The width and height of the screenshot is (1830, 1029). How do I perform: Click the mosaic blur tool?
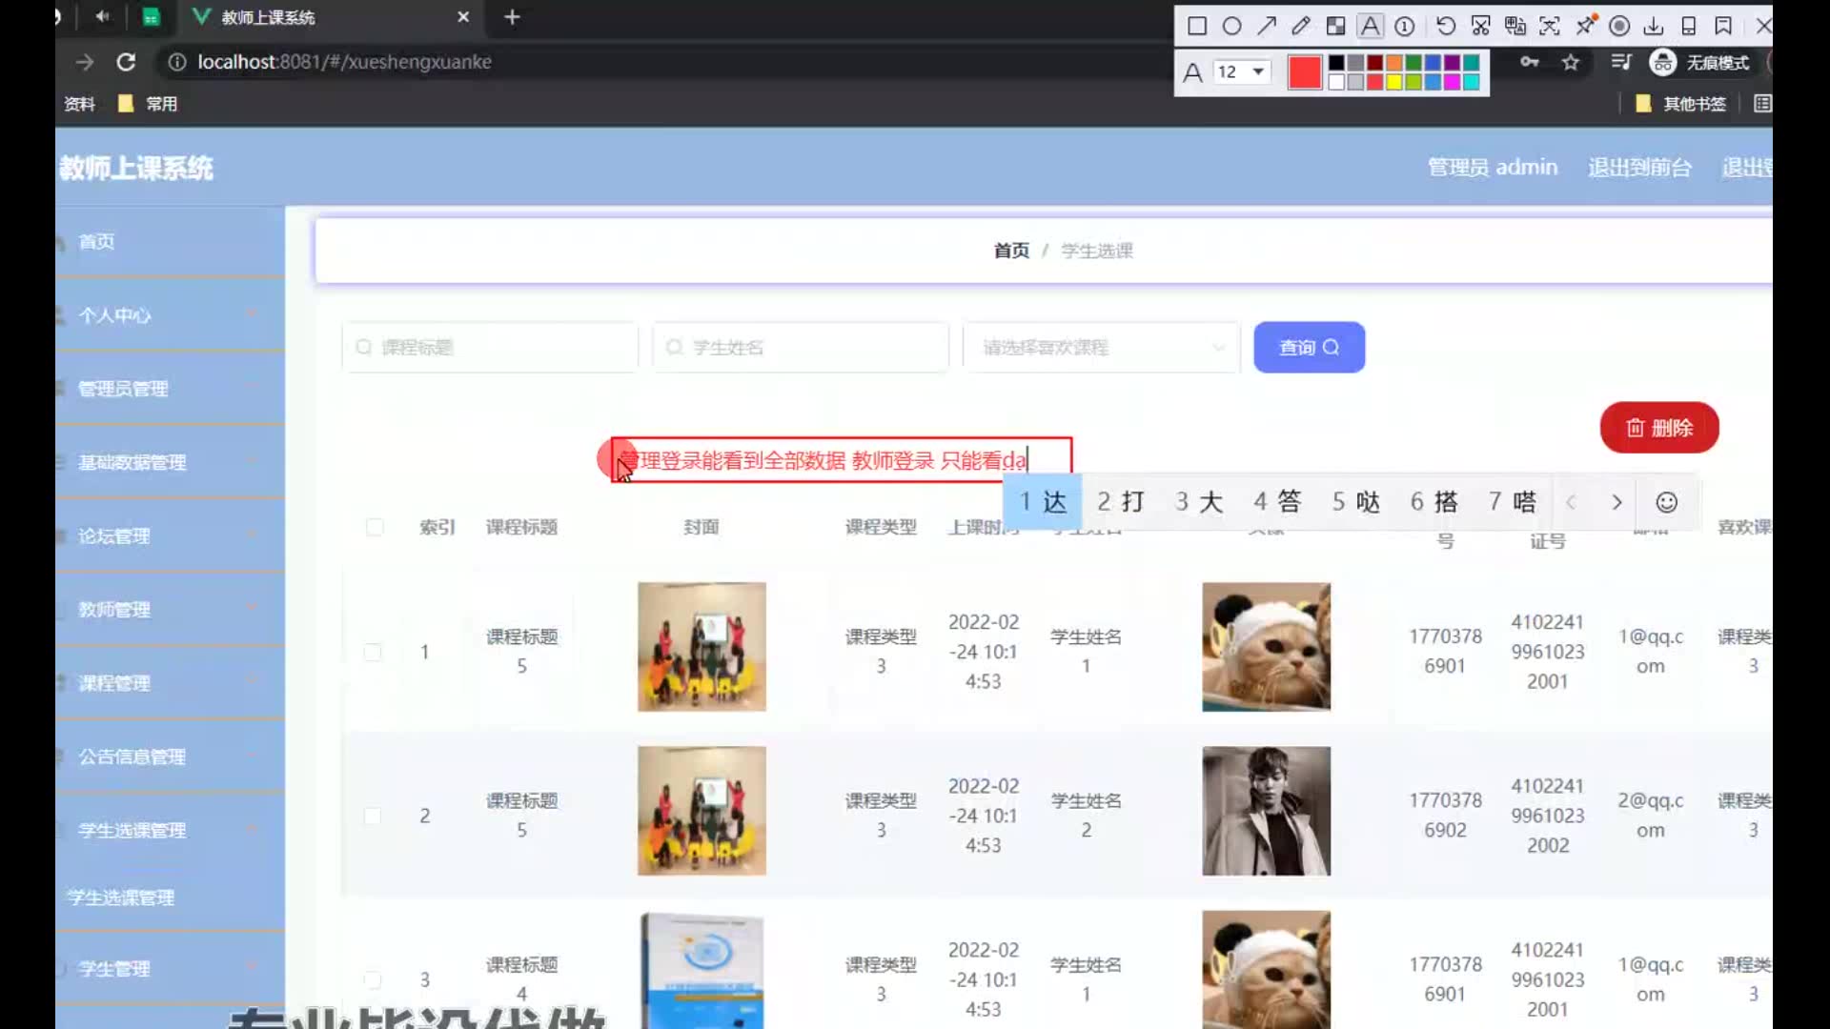pyautogui.click(x=1335, y=26)
